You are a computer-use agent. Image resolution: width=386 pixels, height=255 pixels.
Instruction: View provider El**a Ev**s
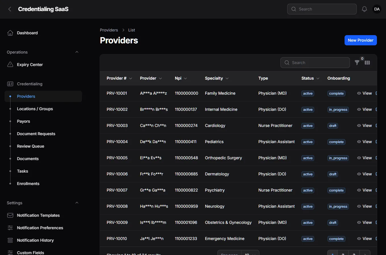(364, 158)
